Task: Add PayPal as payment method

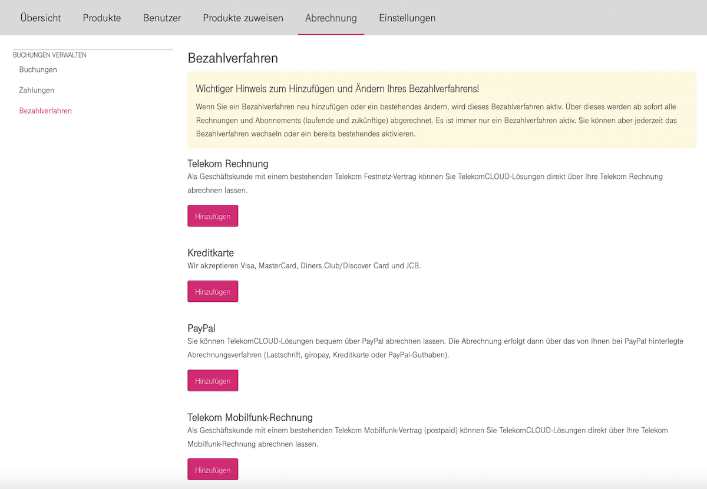Action: [x=213, y=381]
